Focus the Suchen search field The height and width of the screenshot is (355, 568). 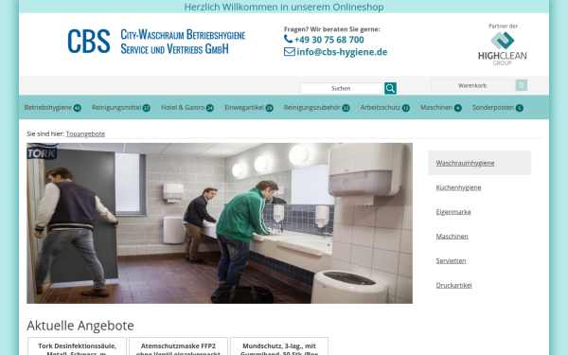pyautogui.click(x=341, y=88)
